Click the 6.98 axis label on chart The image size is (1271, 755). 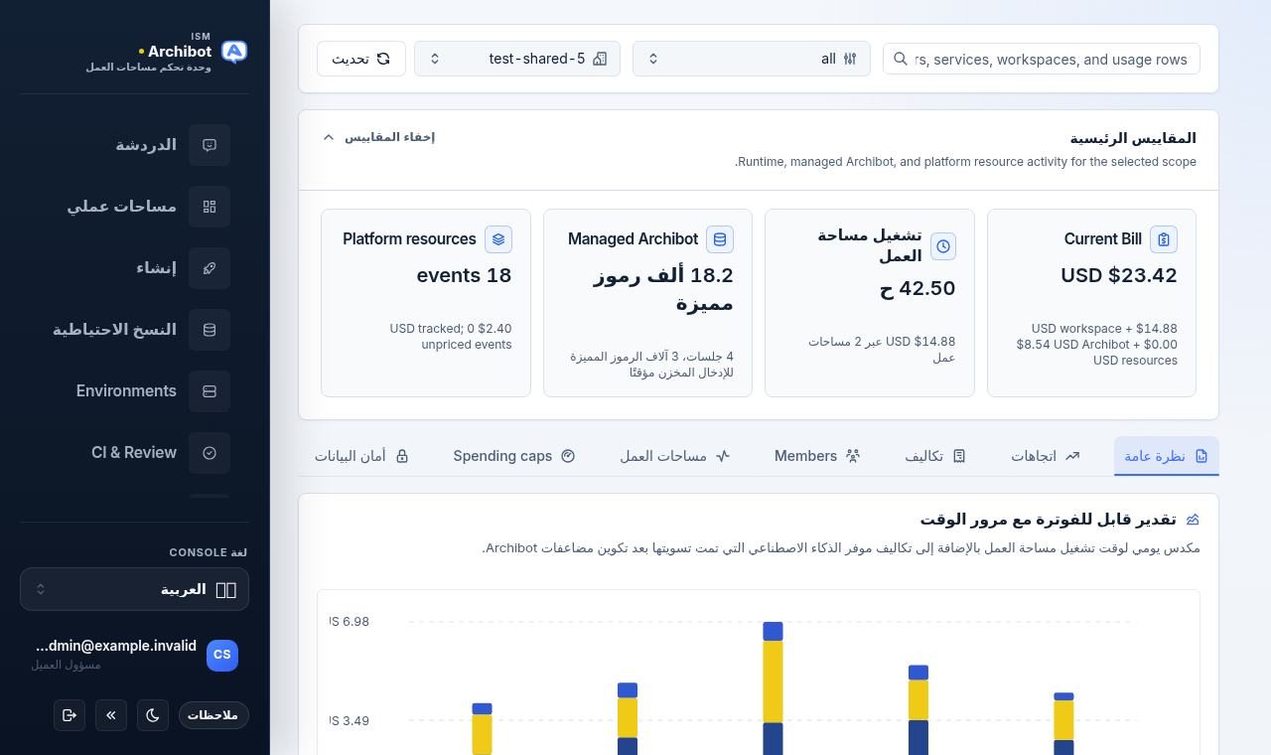[350, 622]
